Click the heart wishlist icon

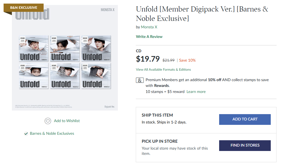point(48,121)
